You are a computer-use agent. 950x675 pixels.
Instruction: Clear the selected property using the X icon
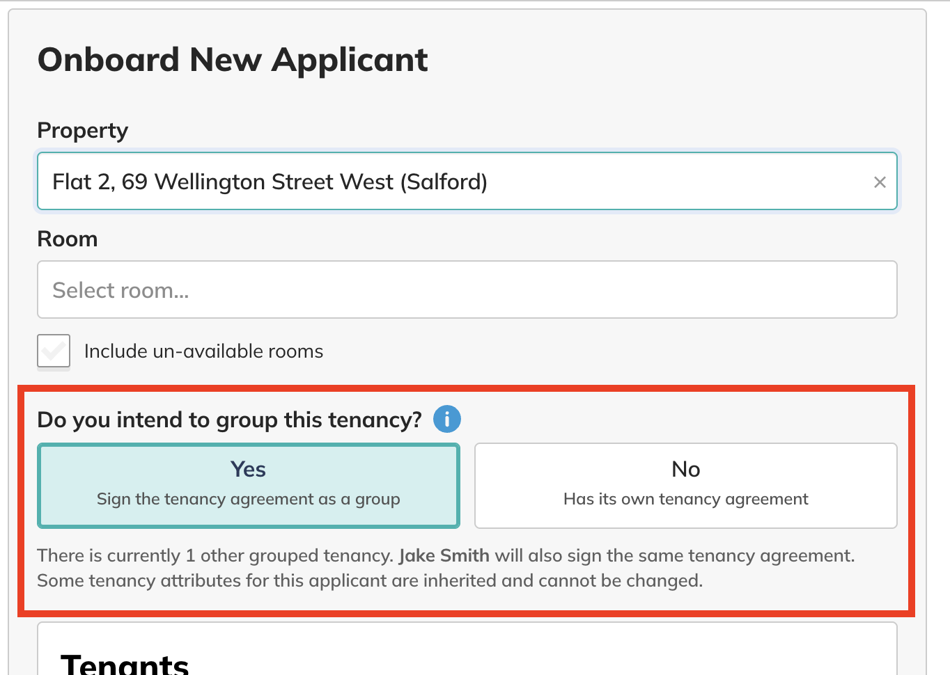(880, 182)
